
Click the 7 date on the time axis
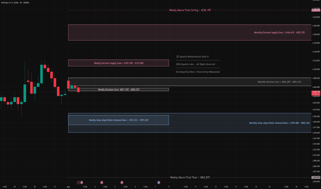[155, 187]
